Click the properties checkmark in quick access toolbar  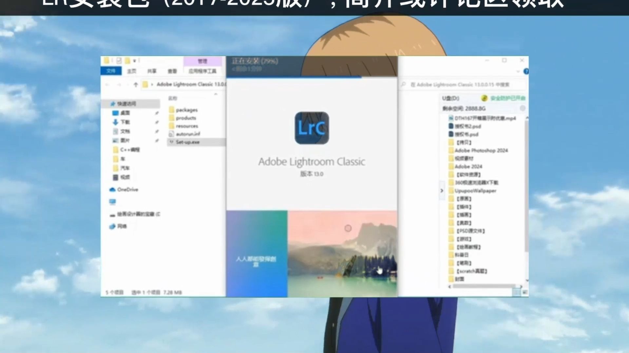click(119, 60)
